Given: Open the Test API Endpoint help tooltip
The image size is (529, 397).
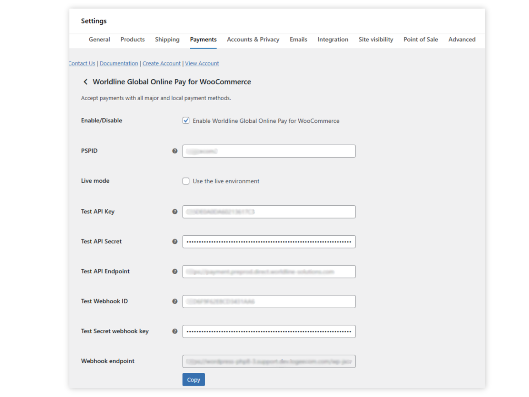Looking at the screenshot, I should click(x=175, y=271).
